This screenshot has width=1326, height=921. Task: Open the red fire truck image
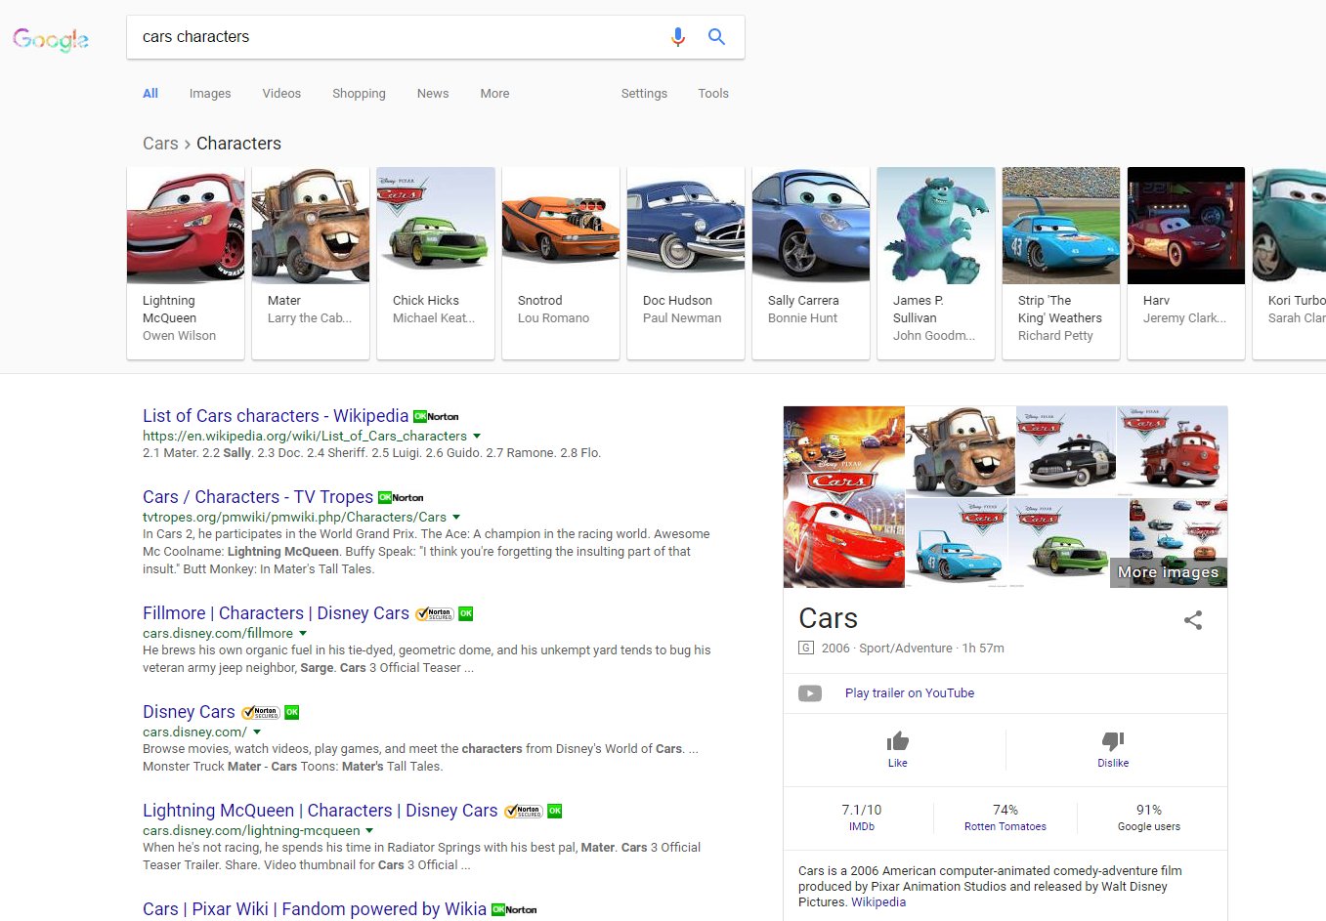(x=1173, y=451)
